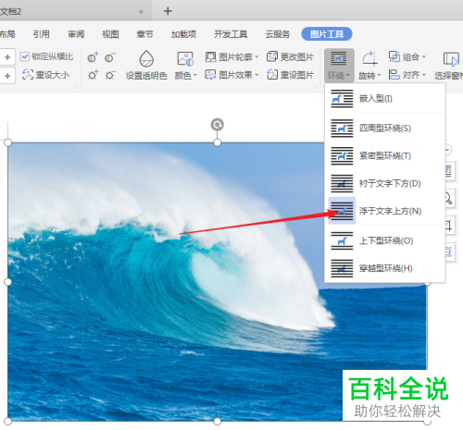Open the group dropdown

[x=407, y=57]
